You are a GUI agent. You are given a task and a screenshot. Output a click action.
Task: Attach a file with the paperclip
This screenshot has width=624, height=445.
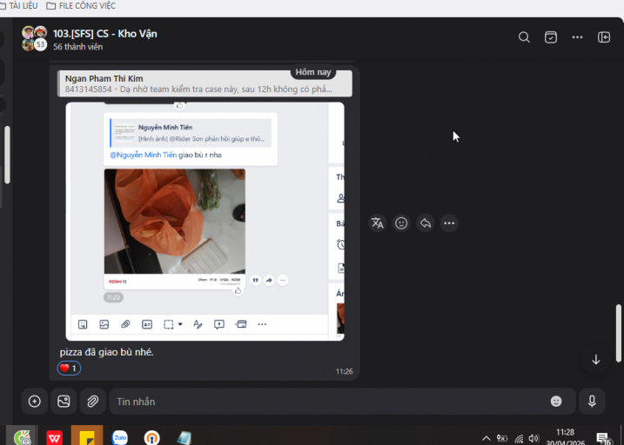pyautogui.click(x=93, y=402)
